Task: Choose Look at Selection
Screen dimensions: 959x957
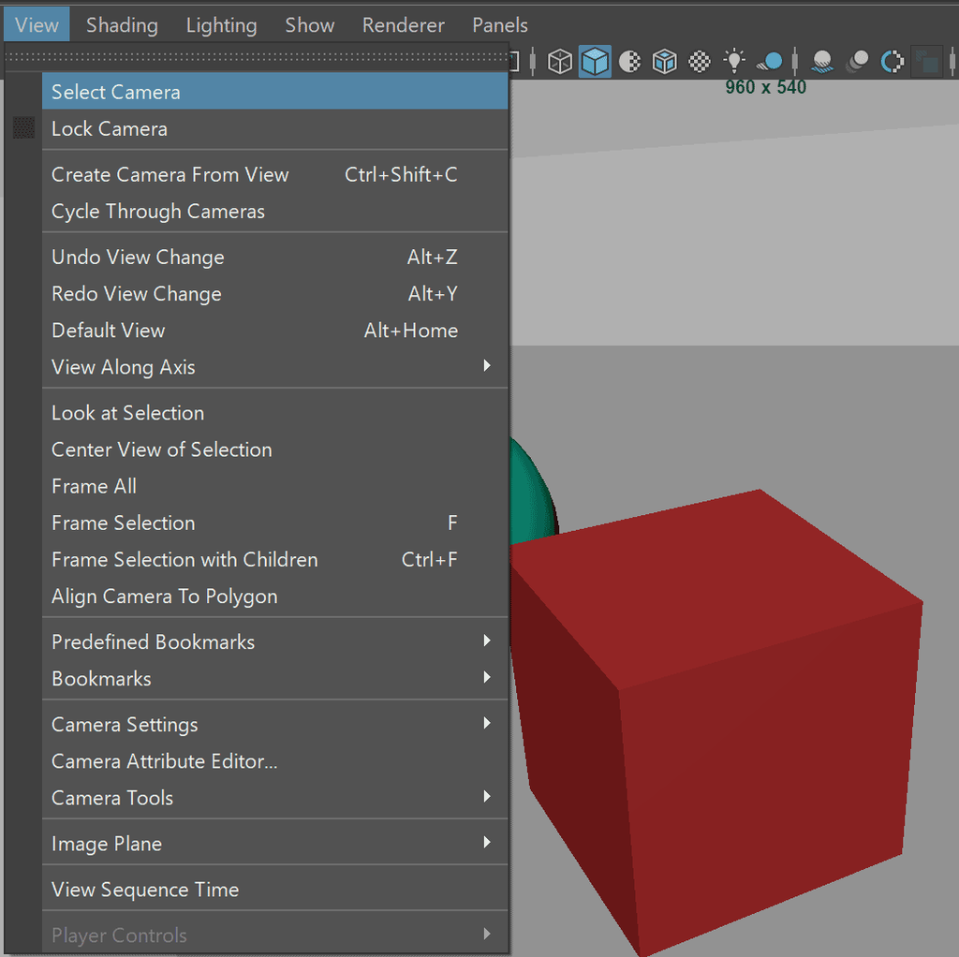Action: point(275,413)
